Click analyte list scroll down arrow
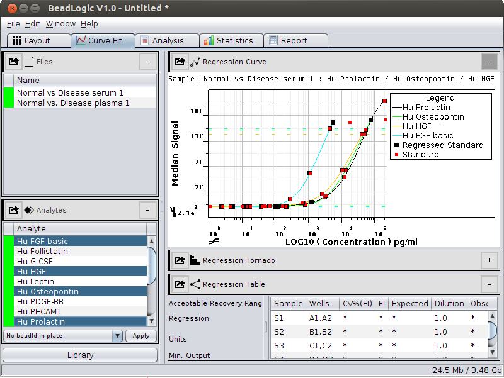This screenshot has width=504, height=378. click(151, 321)
